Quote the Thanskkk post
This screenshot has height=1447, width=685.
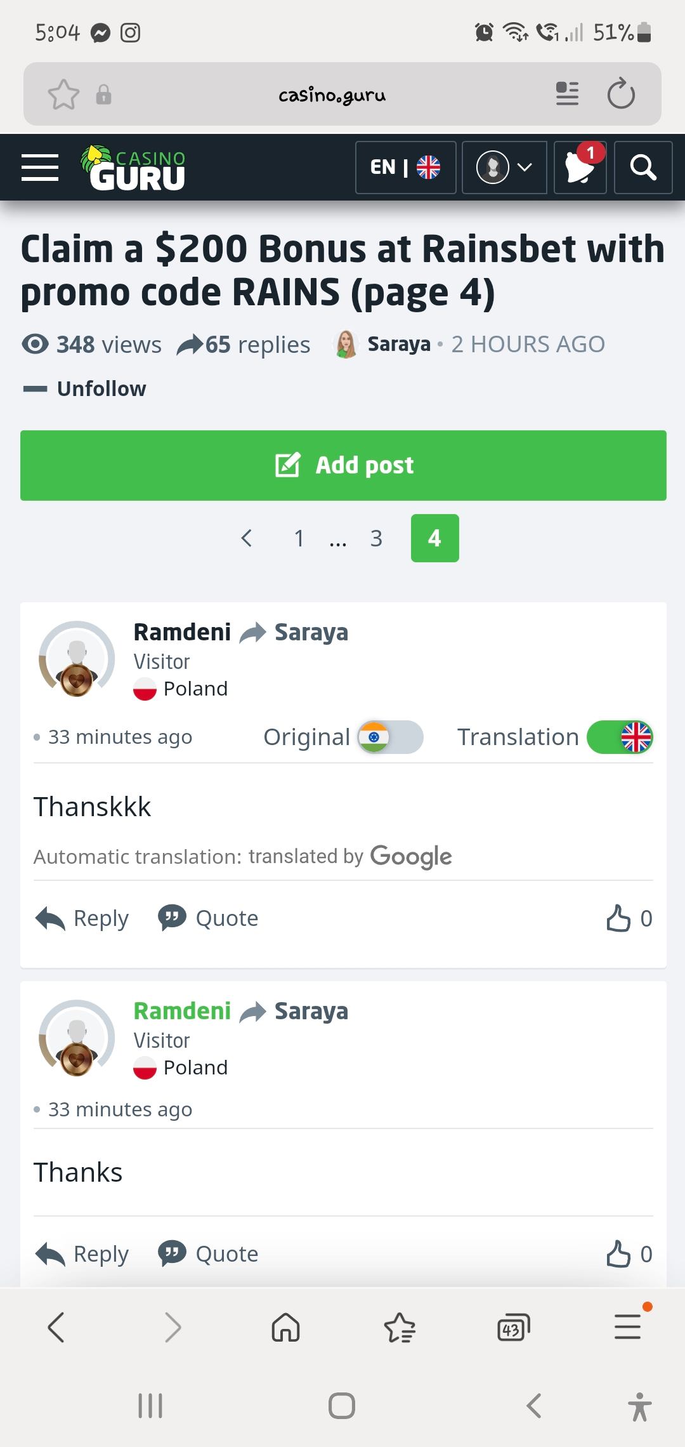pyautogui.click(x=208, y=918)
